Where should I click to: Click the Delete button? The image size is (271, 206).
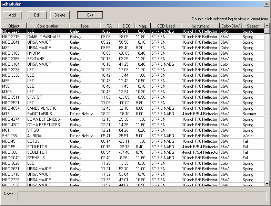coord(60,15)
